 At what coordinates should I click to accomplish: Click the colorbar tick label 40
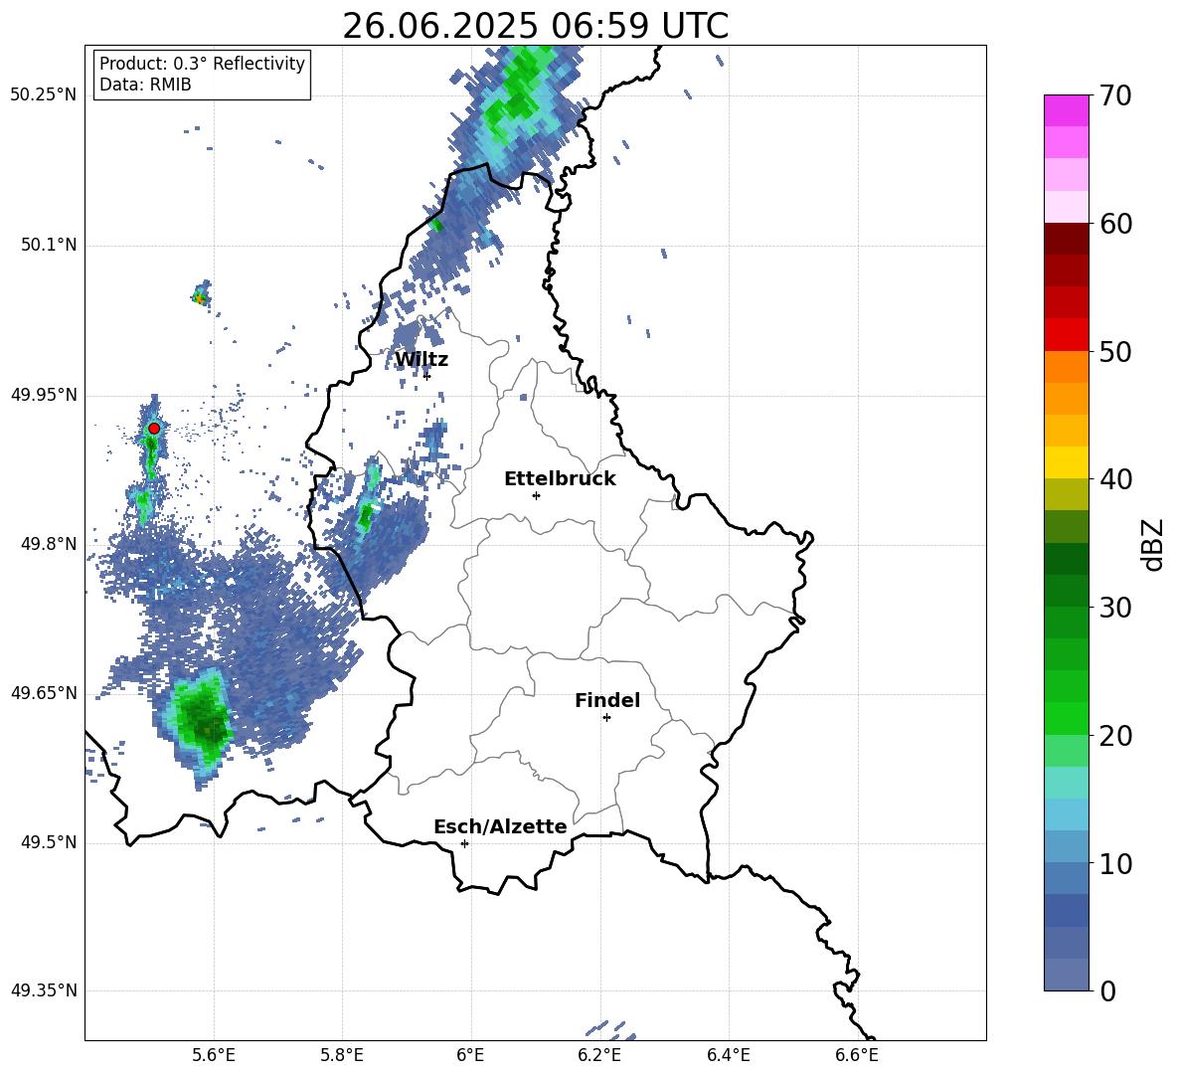(x=1115, y=479)
